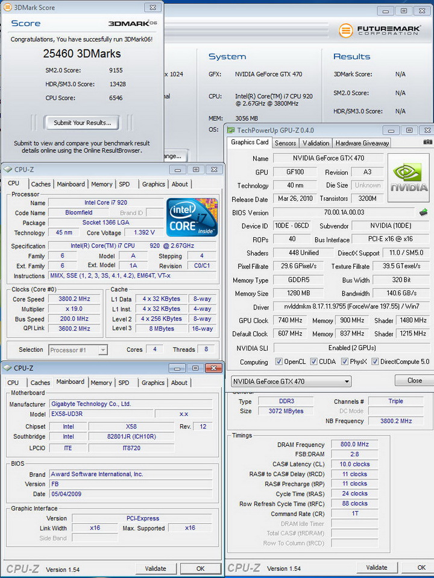The height and width of the screenshot is (578, 434).
Task: Click the 25460 3DMarks score text
Action: coord(82,54)
